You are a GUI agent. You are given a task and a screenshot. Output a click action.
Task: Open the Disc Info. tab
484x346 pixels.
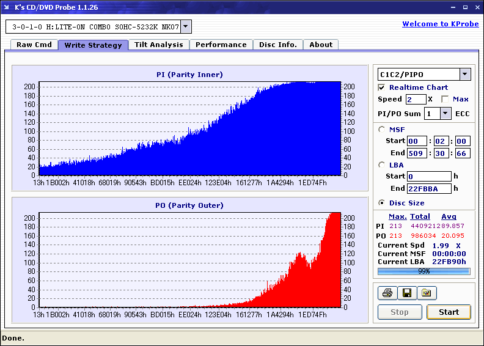click(x=278, y=45)
